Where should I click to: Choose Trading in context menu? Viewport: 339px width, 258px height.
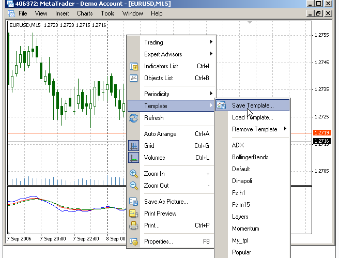pos(171,42)
